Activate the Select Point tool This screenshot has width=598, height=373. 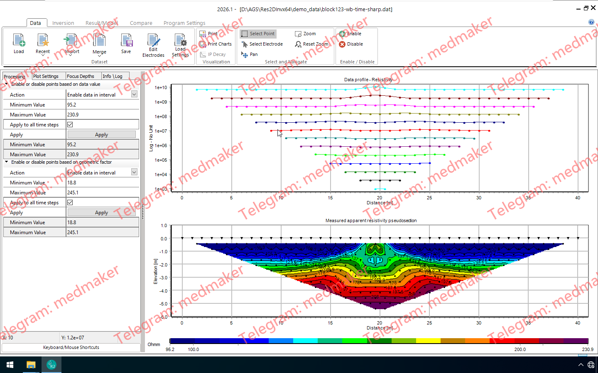click(258, 34)
